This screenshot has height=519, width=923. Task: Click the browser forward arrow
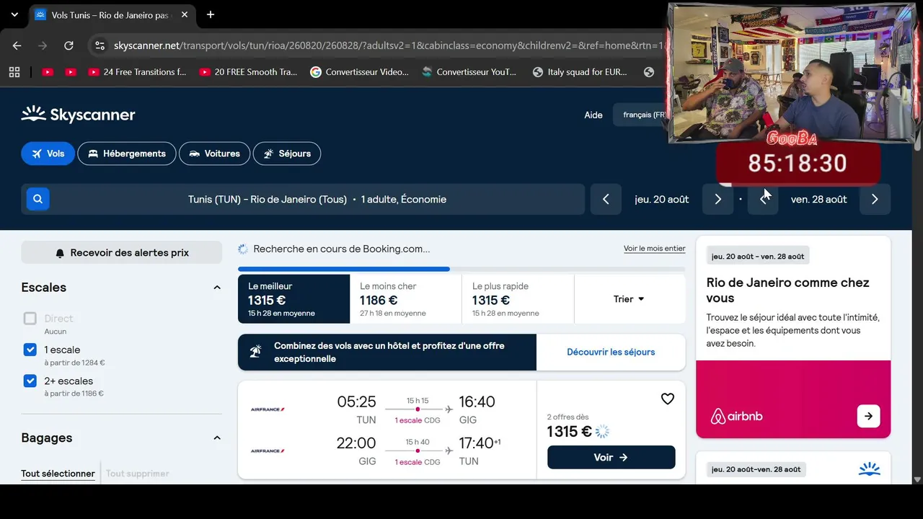click(43, 45)
